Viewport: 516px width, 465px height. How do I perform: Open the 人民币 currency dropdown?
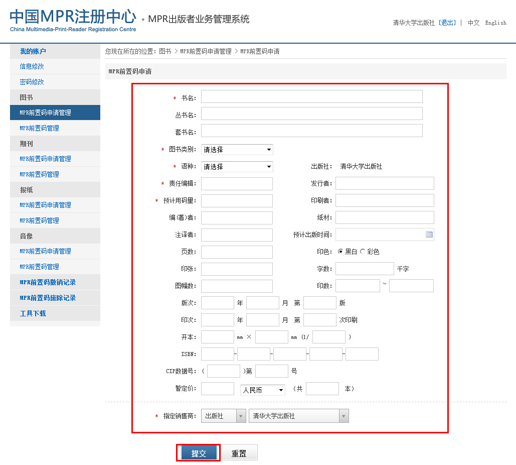tap(262, 390)
